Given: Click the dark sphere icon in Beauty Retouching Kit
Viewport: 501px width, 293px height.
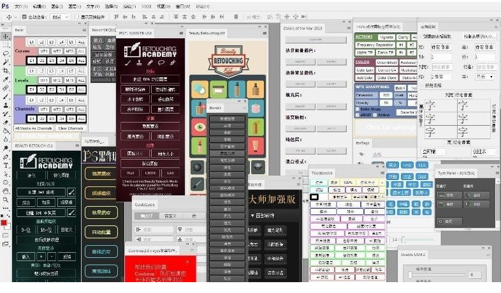Looking at the screenshot, I should pyautogui.click(x=197, y=167).
